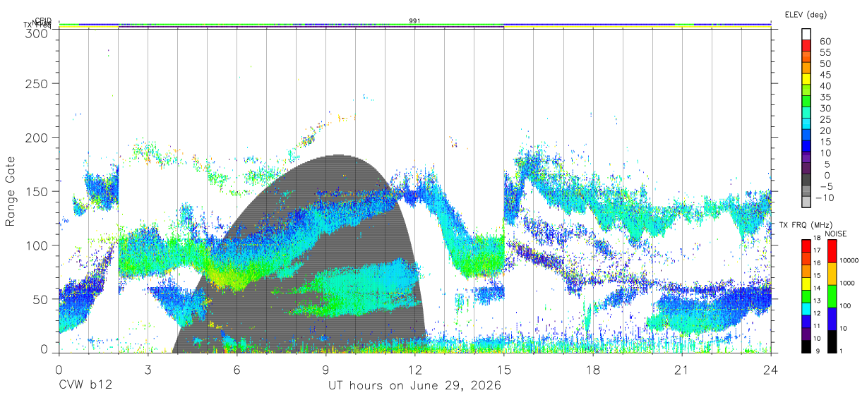Click the TX FRQ scale label 9
This screenshot has height=400, width=867.
[818, 351]
